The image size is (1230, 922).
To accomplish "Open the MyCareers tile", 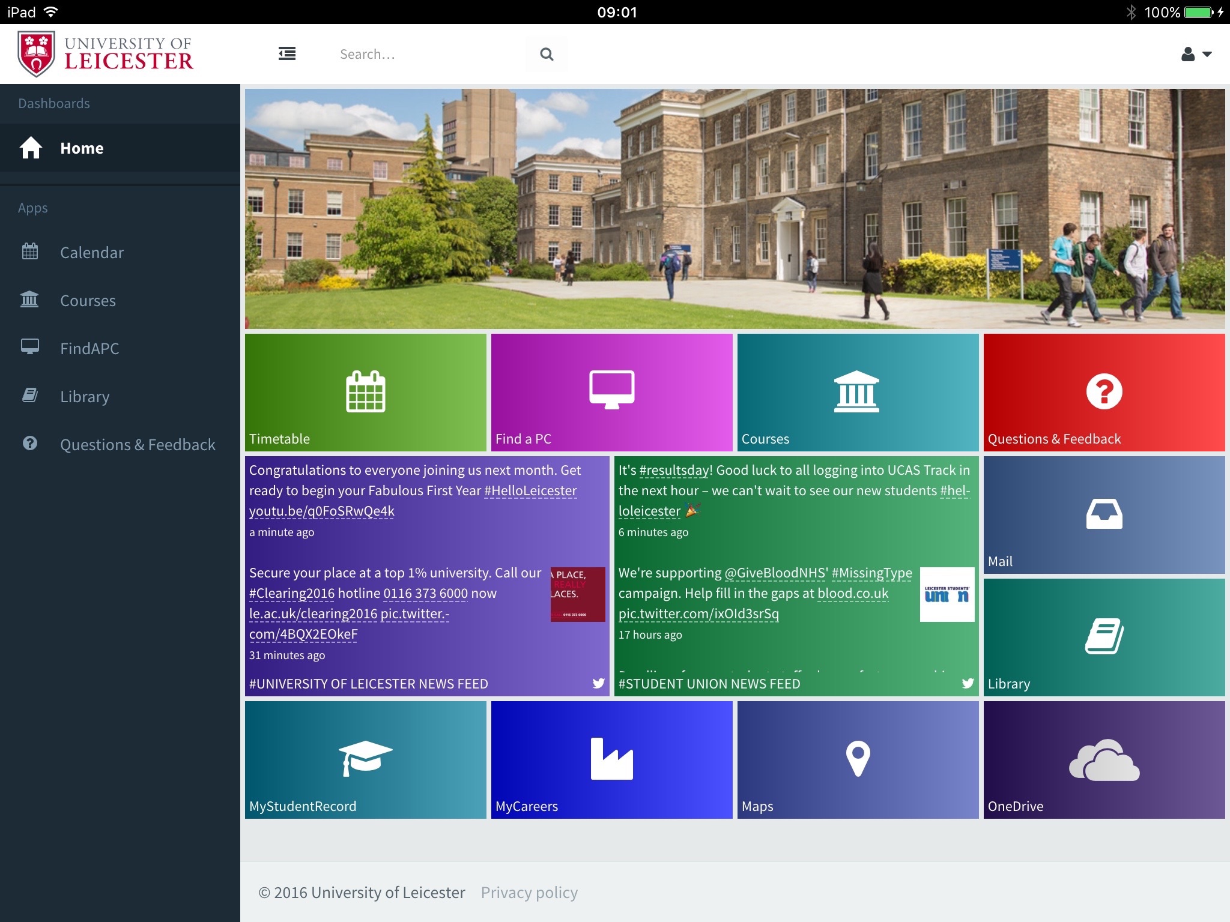I will click(x=611, y=759).
